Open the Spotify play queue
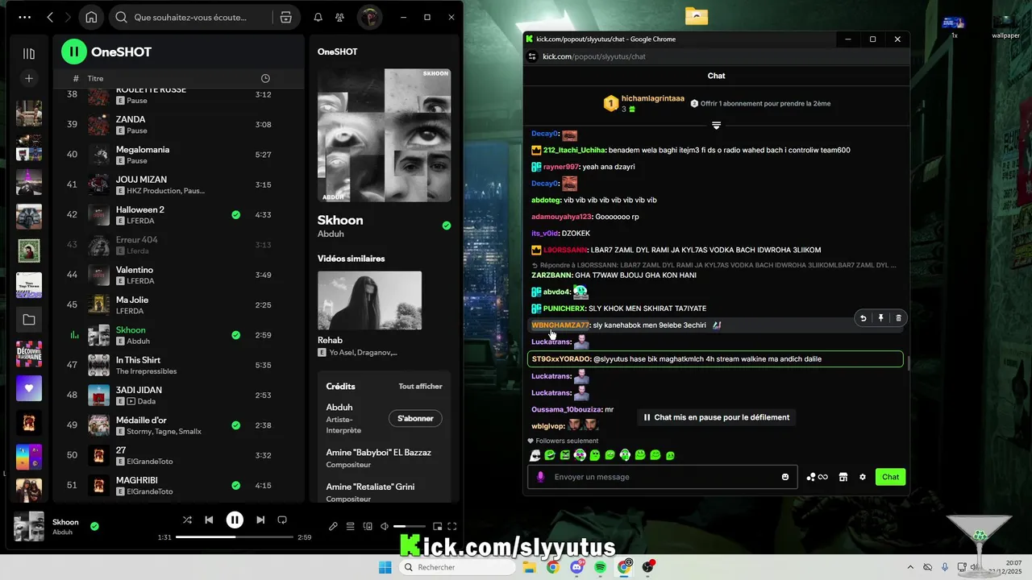Image resolution: width=1032 pixels, height=580 pixels. coord(351,527)
